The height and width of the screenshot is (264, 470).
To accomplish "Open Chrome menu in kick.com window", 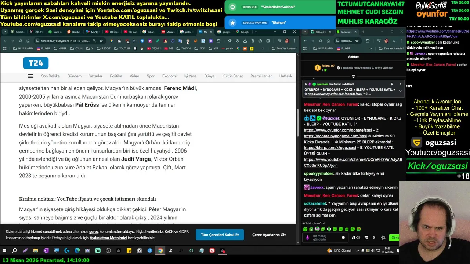I will pos(402,41).
